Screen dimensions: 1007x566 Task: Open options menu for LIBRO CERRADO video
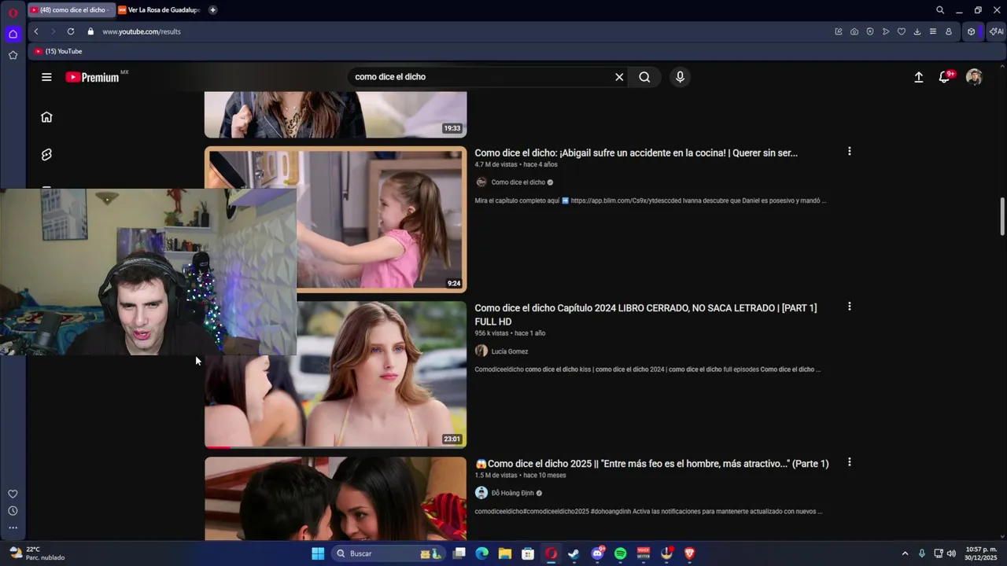pyautogui.click(x=849, y=307)
